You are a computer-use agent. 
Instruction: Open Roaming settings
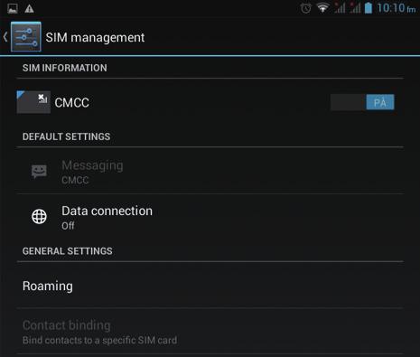[x=210, y=286]
